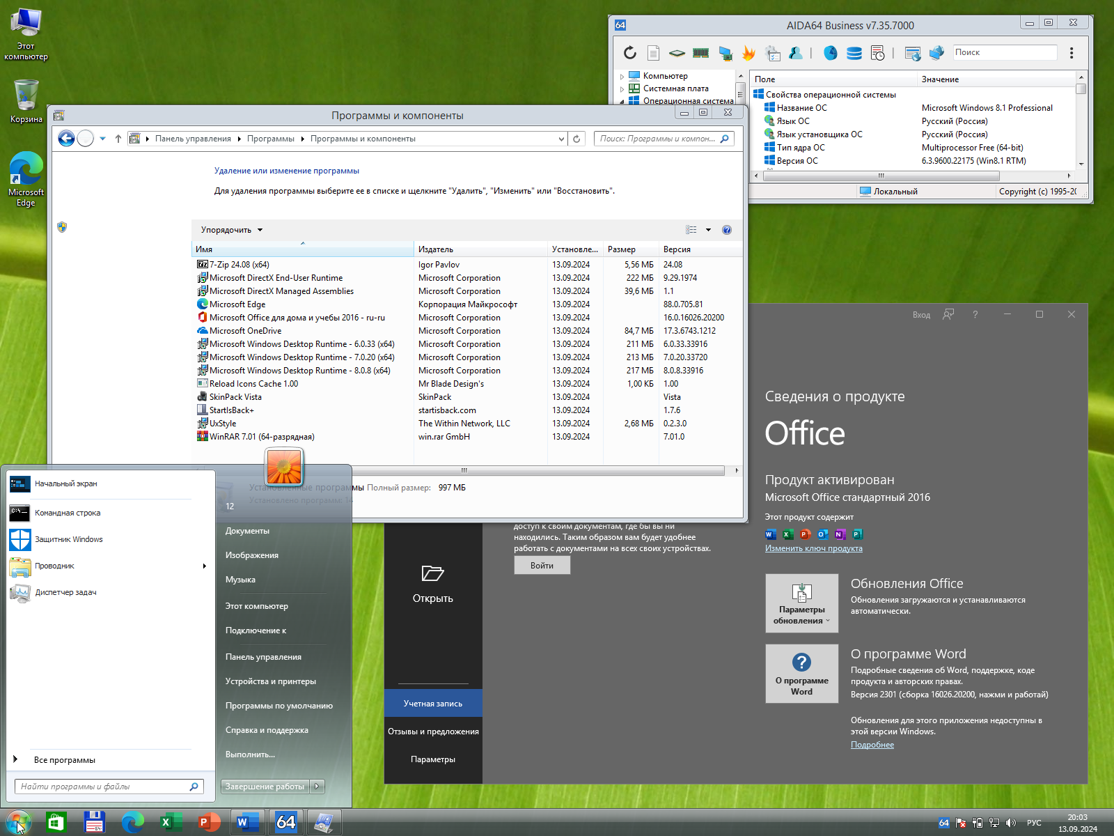Click the blue database stack icon in AIDA64

854,53
